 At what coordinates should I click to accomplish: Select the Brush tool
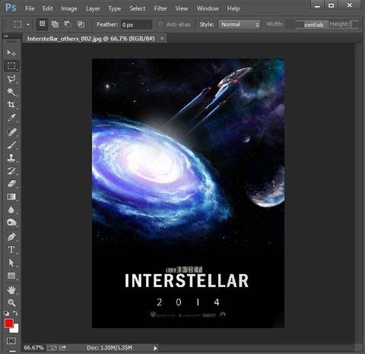(11, 145)
